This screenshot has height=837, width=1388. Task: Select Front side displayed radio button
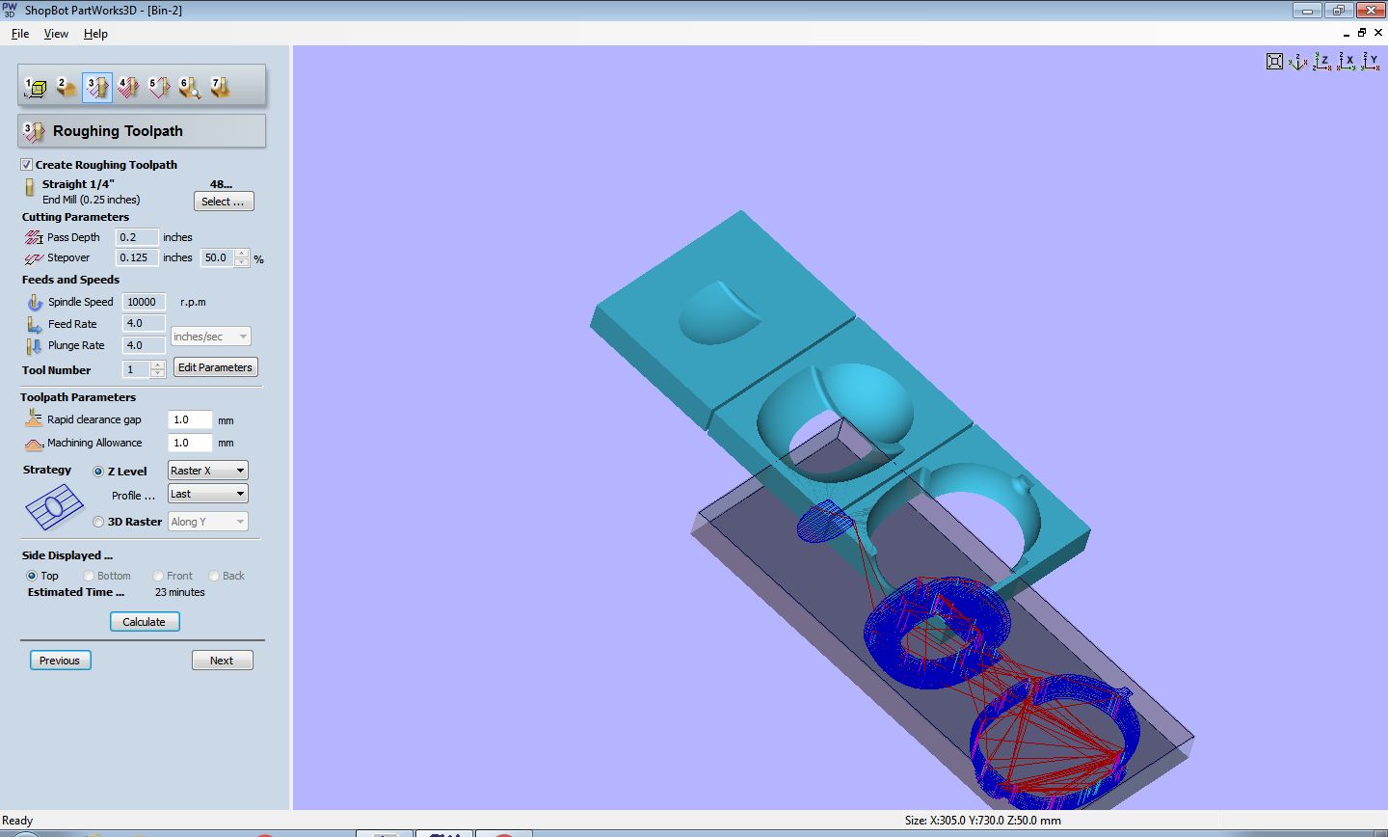pos(157,576)
